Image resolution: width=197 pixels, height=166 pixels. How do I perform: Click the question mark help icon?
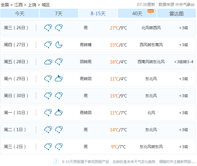[56, 162]
